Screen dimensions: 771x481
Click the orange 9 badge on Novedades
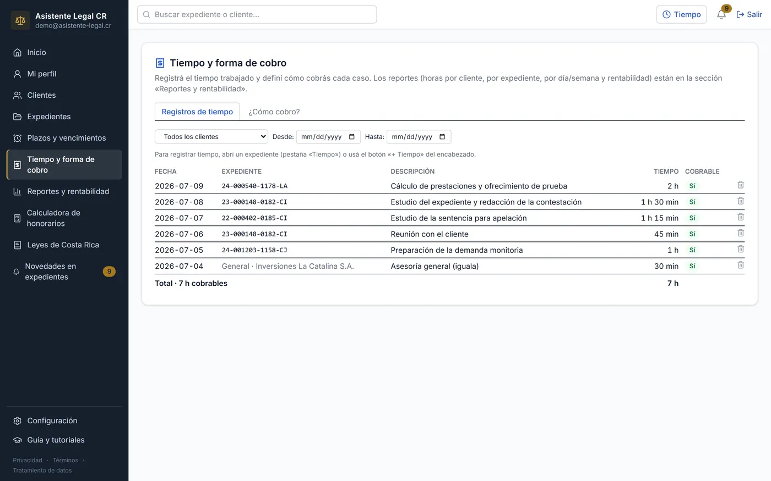point(109,272)
